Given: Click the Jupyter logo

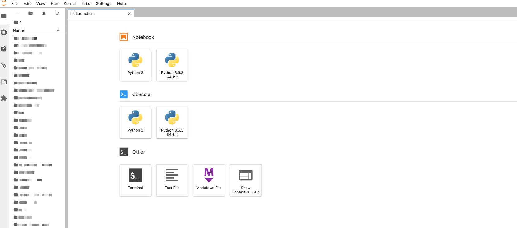Looking at the screenshot, I should coord(4,3).
